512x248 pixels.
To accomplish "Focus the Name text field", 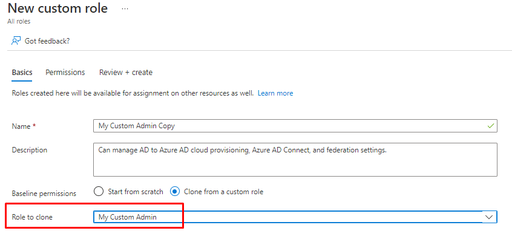I will [290, 126].
